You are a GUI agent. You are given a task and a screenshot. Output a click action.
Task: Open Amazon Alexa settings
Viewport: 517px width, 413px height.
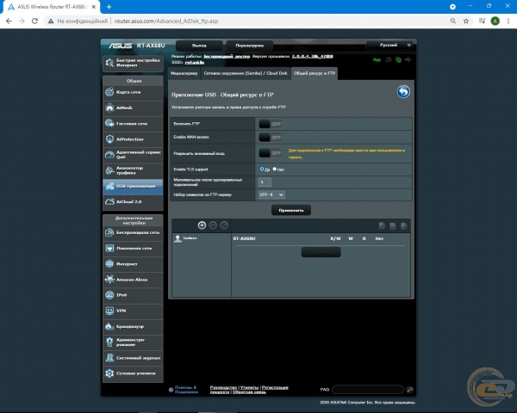[133, 280]
